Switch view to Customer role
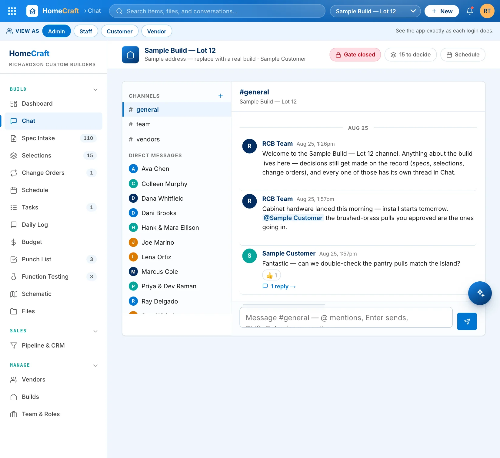Image resolution: width=500 pixels, height=458 pixels. coord(119,31)
